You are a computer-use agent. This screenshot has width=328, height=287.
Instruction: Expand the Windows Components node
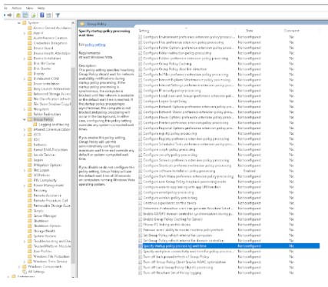tap(19, 267)
